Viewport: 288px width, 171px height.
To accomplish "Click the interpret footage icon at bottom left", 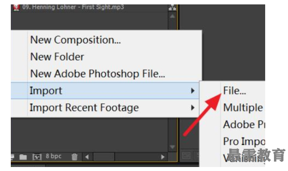I will 12,157.
